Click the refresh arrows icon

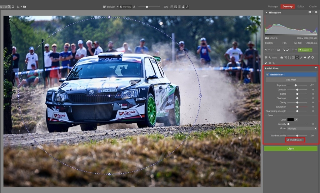pyautogui.click(x=13, y=7)
